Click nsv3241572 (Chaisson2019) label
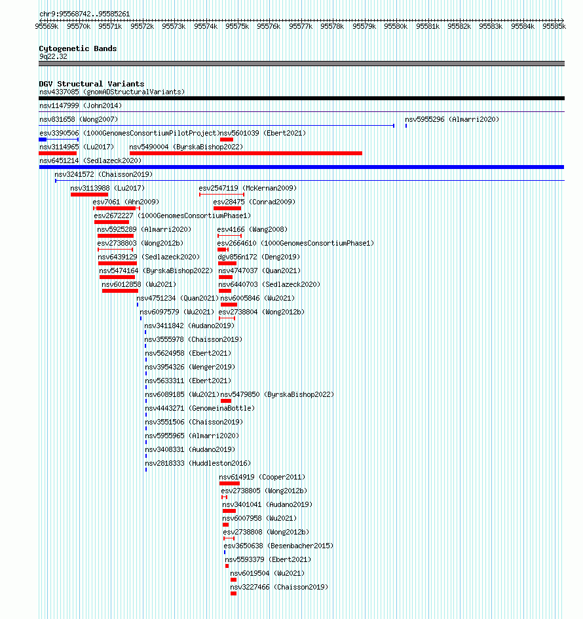583x619 pixels. coord(103,174)
